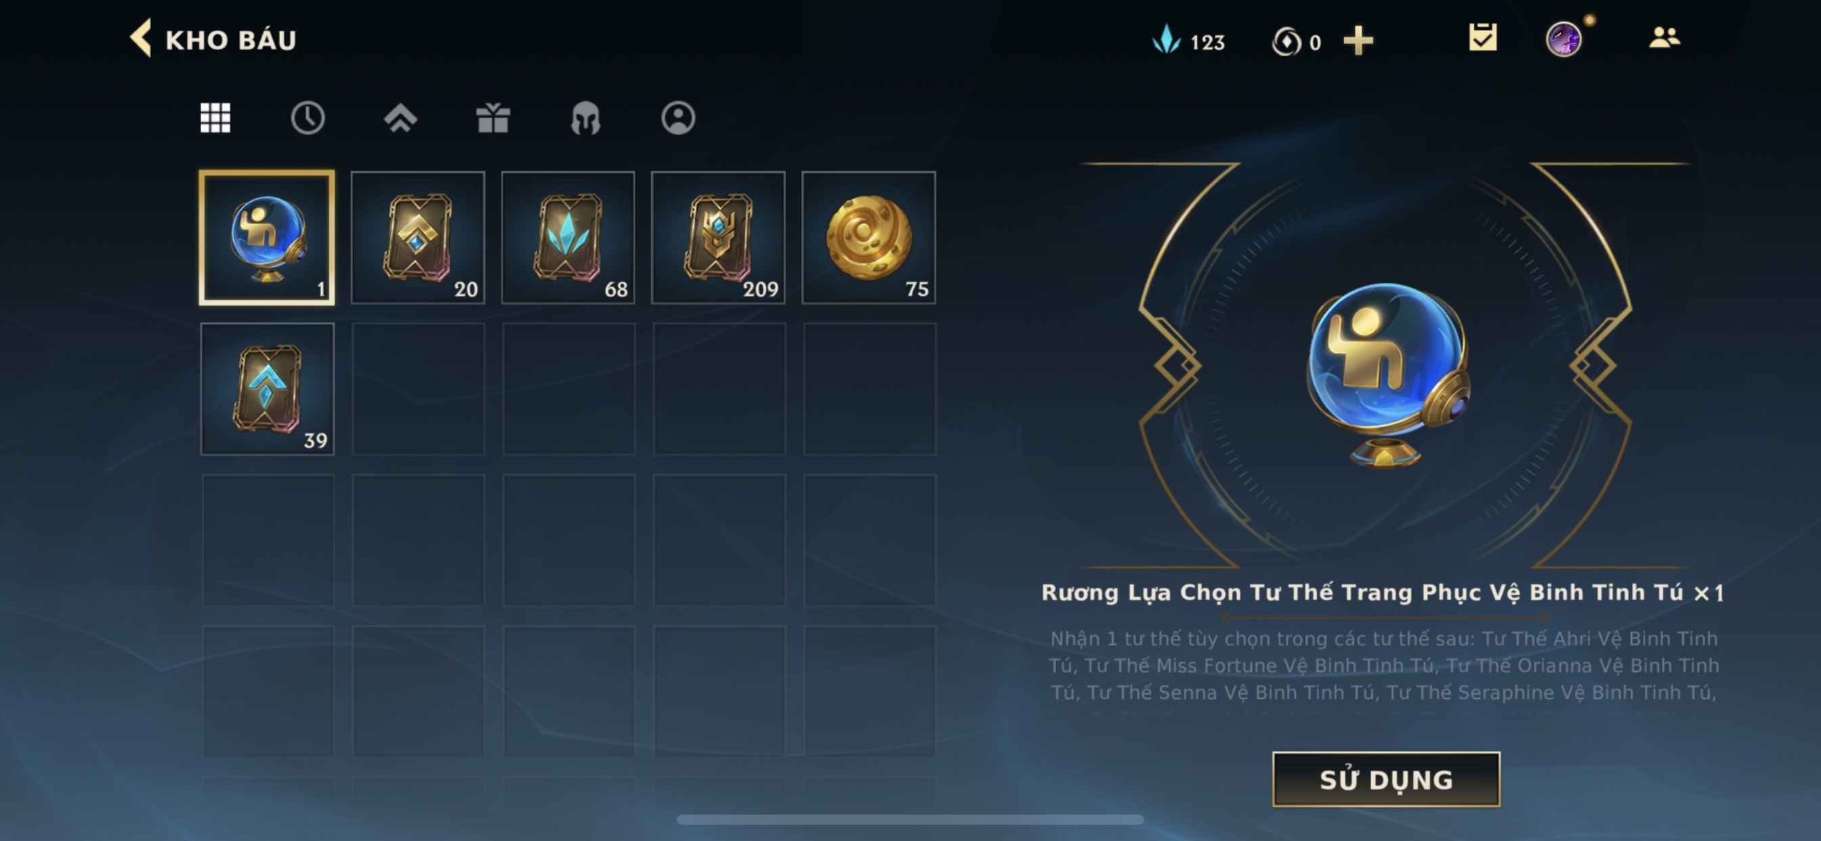Show the gift box filter tab

pos(493,117)
